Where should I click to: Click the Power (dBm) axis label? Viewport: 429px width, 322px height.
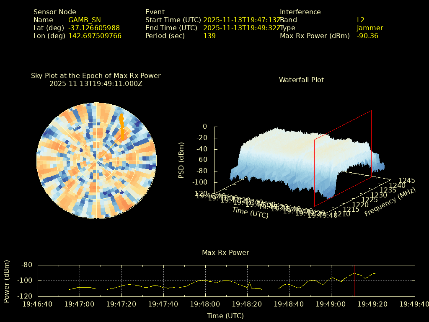[x=7, y=281]
